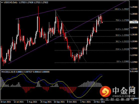
Task: Click the 1.23760 price axis value
Action: [x=134, y=55]
